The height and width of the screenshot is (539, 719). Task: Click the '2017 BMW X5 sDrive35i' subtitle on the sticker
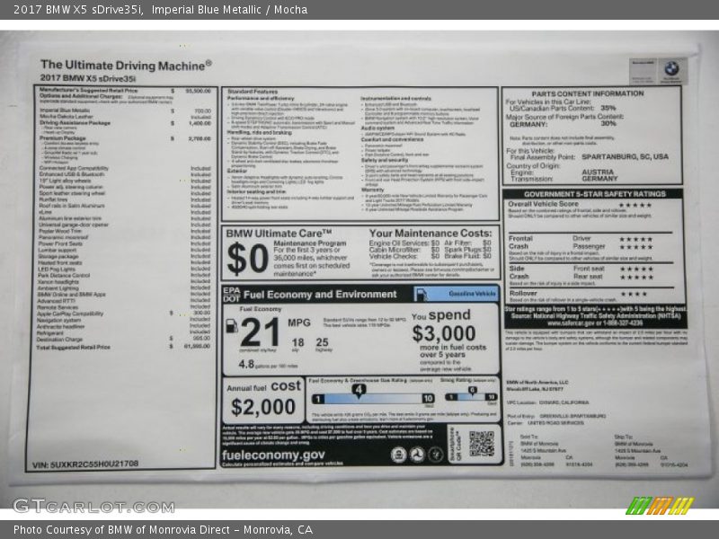[x=88, y=78]
